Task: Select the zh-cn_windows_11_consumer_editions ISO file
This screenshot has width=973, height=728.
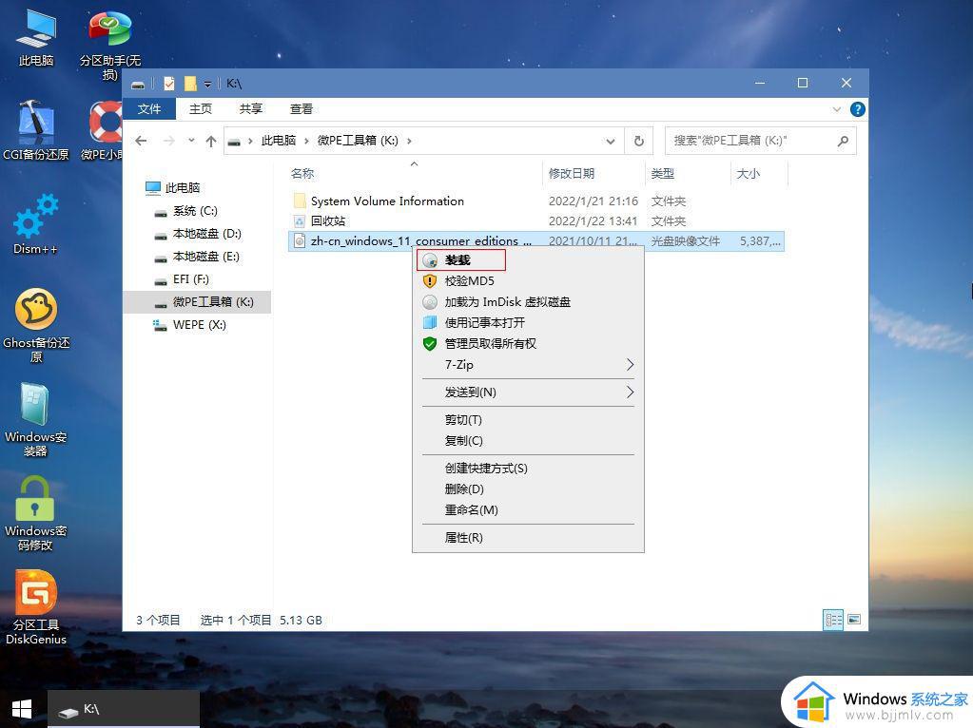Action: point(536,240)
